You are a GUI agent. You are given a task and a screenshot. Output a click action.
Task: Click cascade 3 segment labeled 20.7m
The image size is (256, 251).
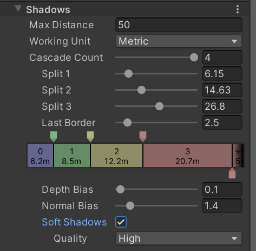click(x=188, y=155)
